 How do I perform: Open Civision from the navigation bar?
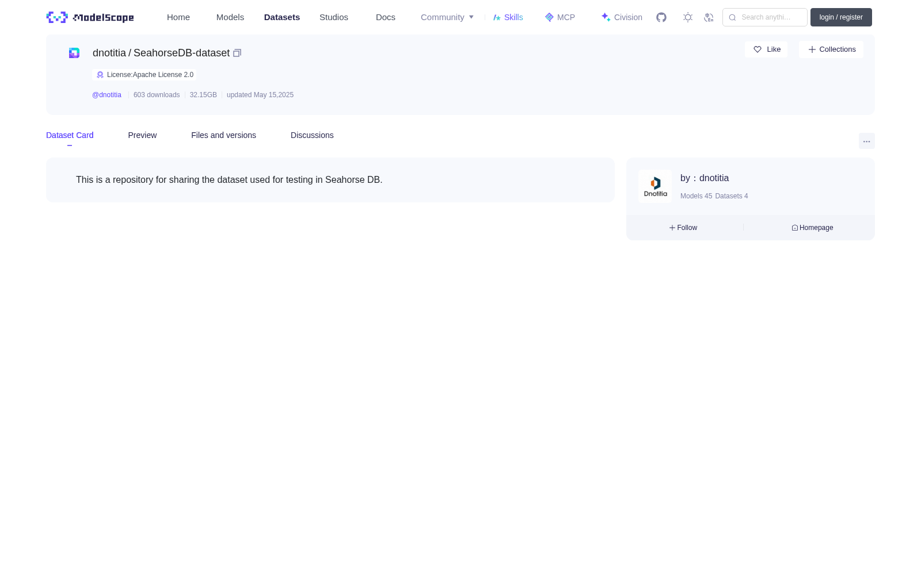click(x=622, y=17)
